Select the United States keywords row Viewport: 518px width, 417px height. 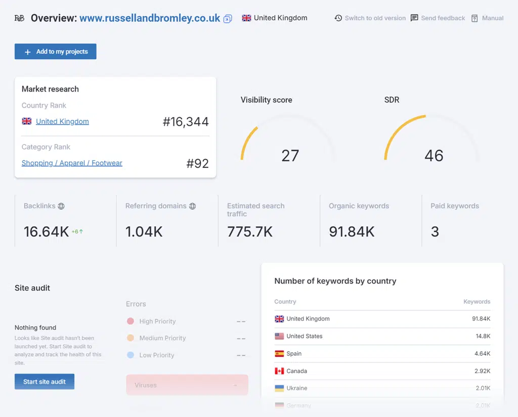click(x=382, y=336)
